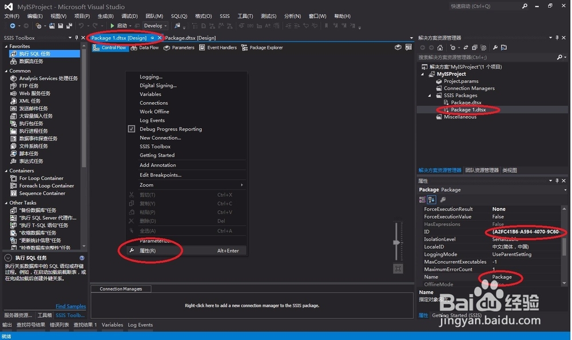The image size is (572, 340).
Task: Open the 团队资源管理器 tab
Action: coord(482,170)
